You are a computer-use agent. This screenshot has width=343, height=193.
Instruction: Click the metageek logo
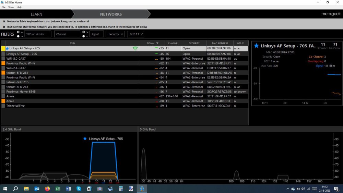tap(331, 14)
